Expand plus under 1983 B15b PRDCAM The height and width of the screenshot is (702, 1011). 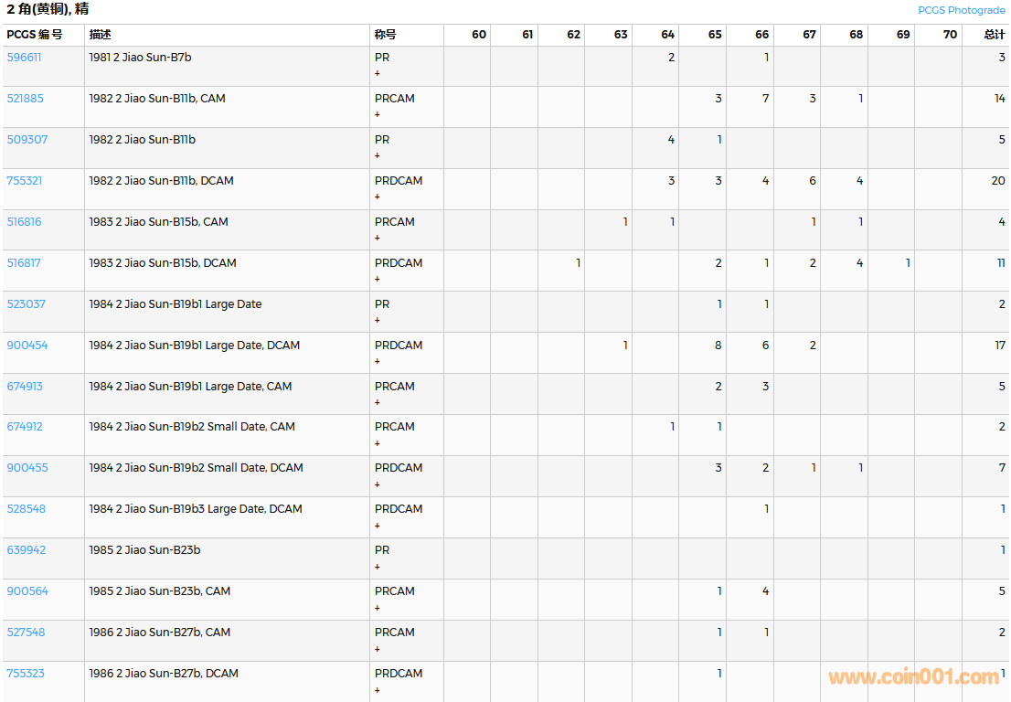click(x=378, y=279)
